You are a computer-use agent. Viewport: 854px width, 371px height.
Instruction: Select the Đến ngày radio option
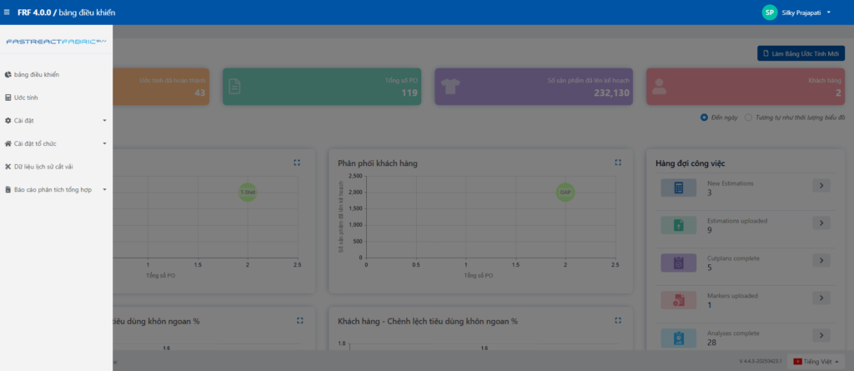pyautogui.click(x=705, y=118)
